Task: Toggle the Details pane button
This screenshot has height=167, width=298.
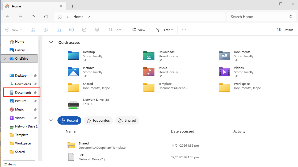Action: [285, 30]
